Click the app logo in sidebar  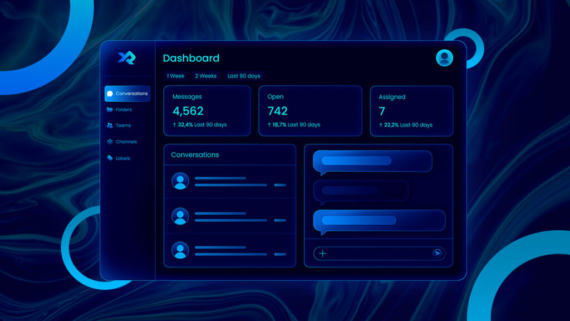pyautogui.click(x=126, y=58)
